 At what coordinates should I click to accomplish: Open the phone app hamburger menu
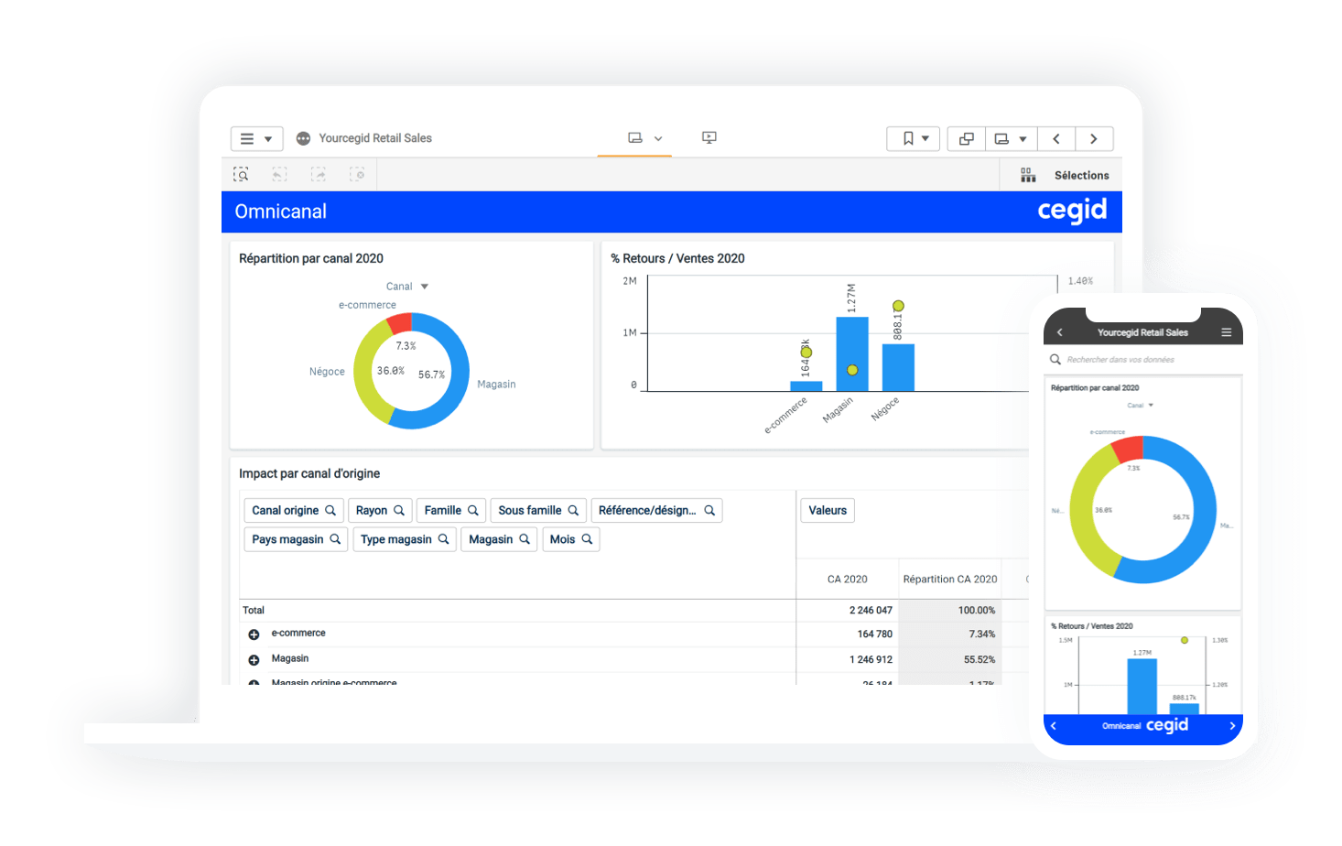point(1226,332)
